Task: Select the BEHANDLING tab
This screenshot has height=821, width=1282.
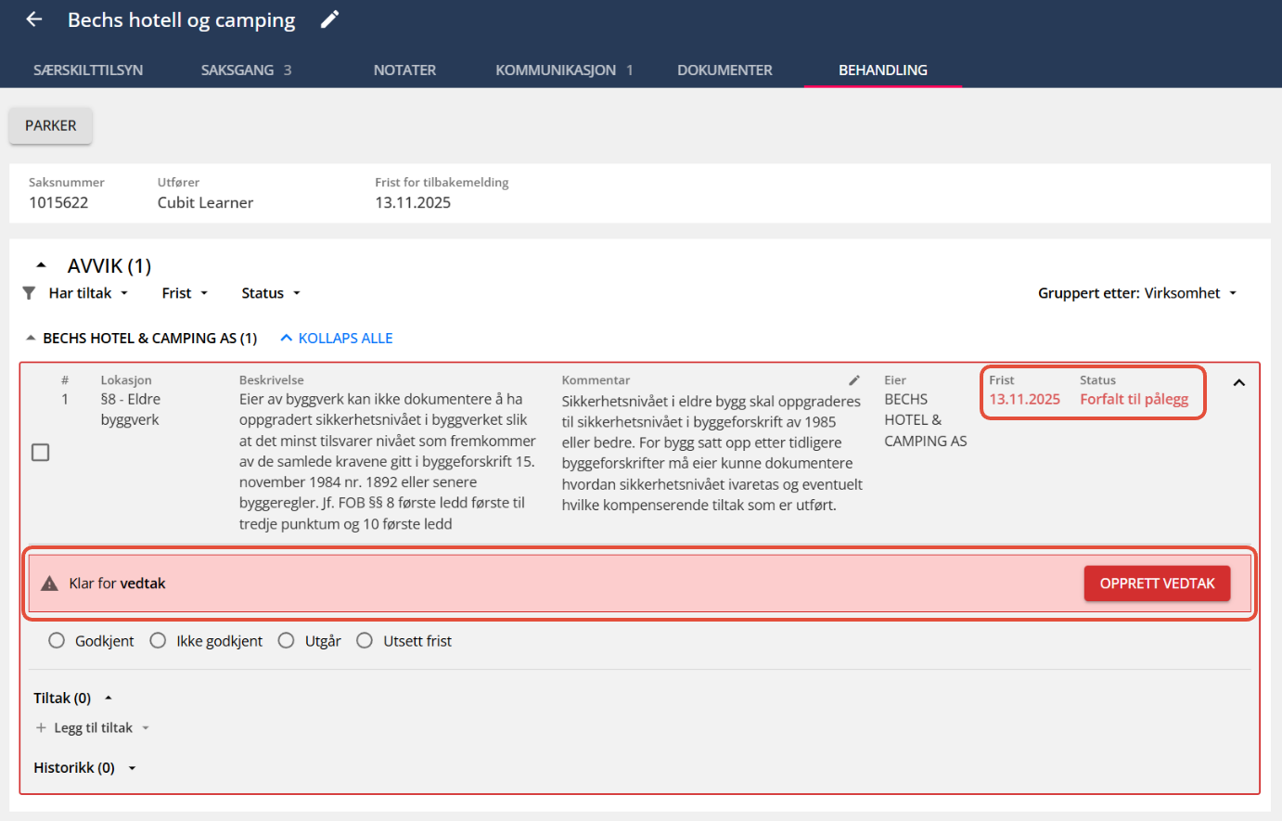Action: [x=883, y=71]
